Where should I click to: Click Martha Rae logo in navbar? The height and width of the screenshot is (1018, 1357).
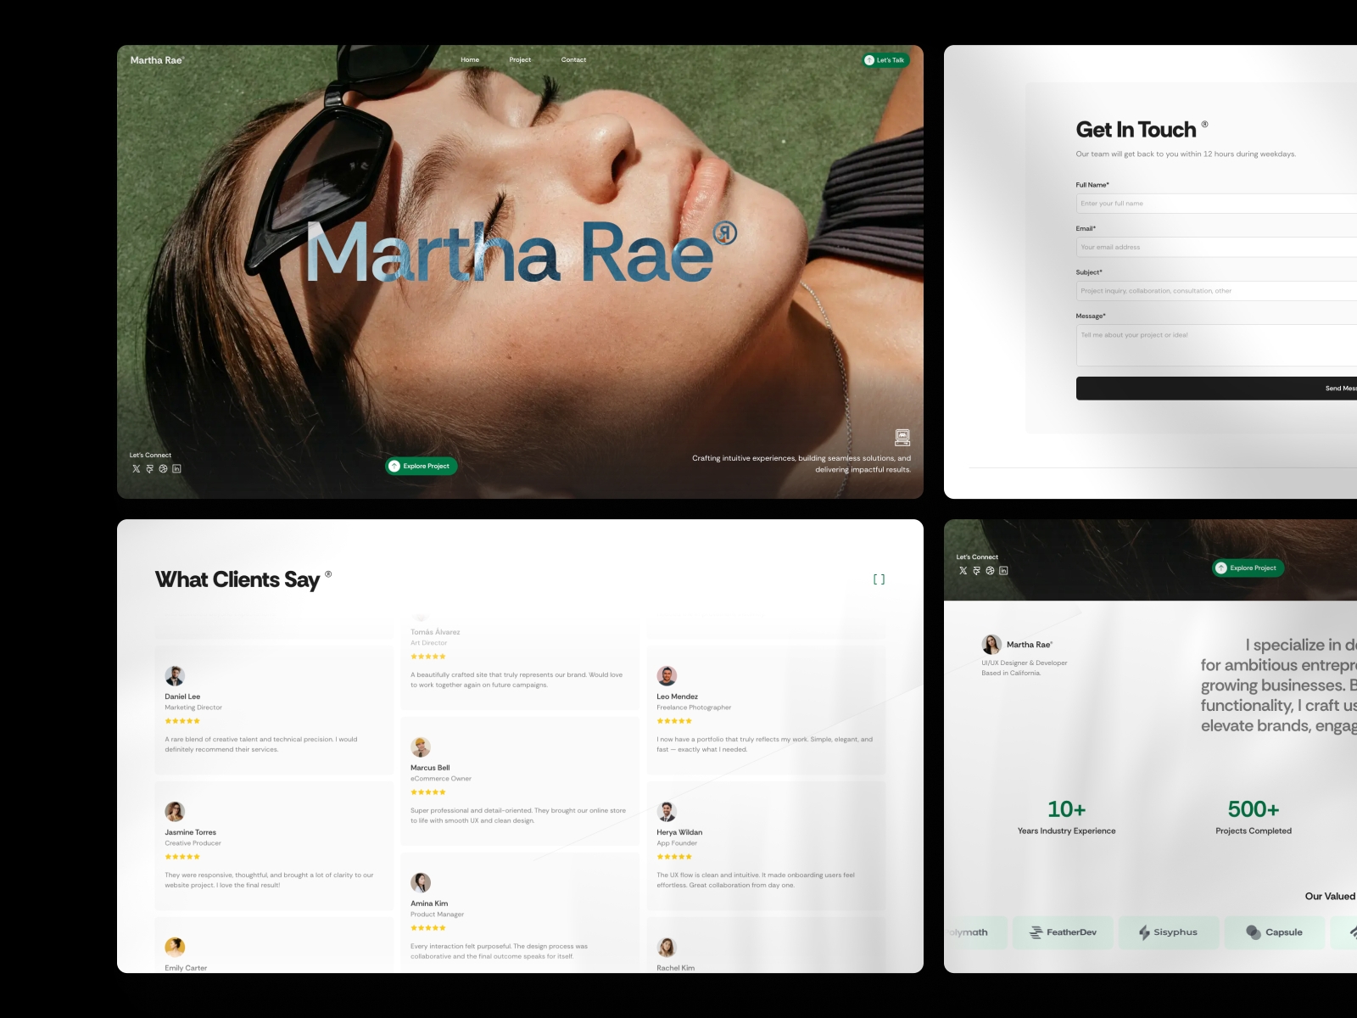pyautogui.click(x=157, y=60)
